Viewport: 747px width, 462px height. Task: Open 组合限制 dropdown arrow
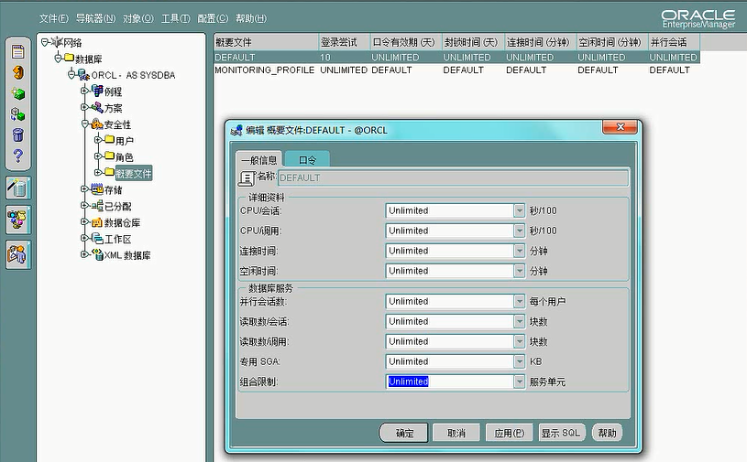520,381
